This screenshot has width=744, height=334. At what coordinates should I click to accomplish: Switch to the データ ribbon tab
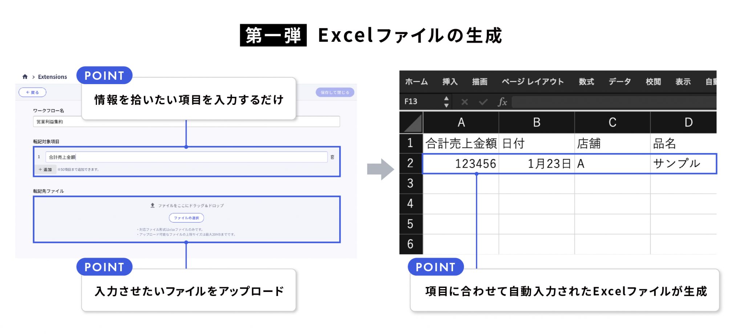[x=619, y=82]
